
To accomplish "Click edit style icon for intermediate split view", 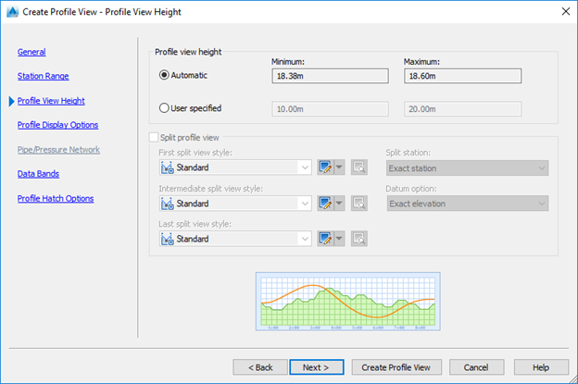I will coord(325,203).
